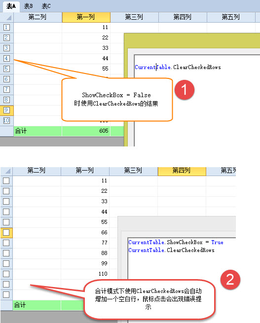Click cell 22 in the checkbox table
Screen dimensions: 260x323
tap(85, 191)
